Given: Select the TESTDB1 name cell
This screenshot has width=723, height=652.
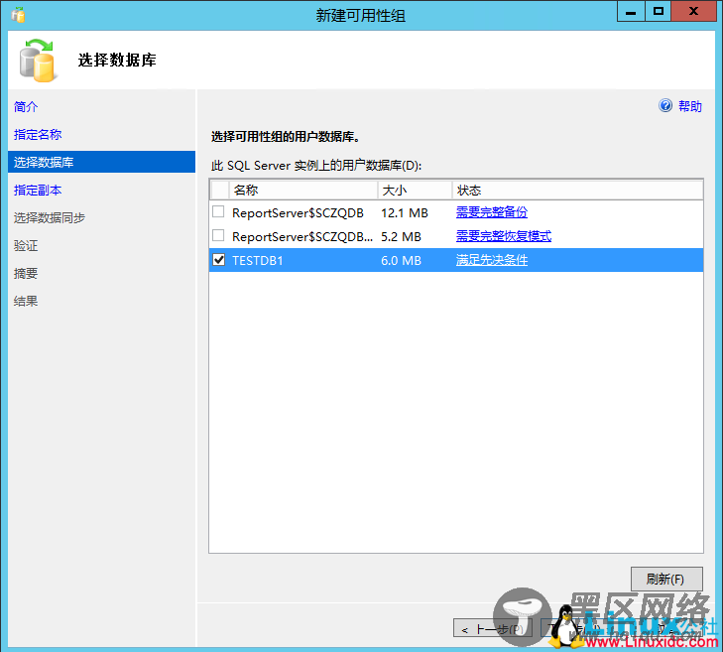Looking at the screenshot, I should (257, 261).
